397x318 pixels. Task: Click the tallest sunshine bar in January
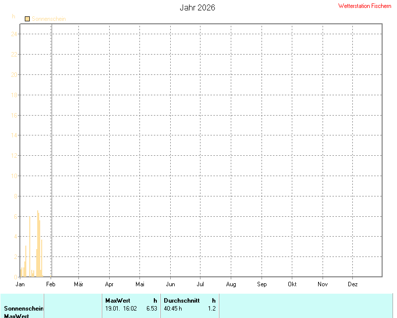38,243
